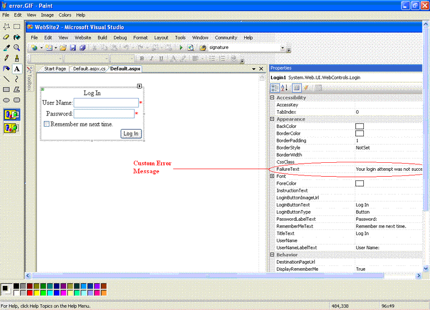This screenshot has height=310, width=430.
Task: Click the Open File folder icon
Action: tap(63, 48)
